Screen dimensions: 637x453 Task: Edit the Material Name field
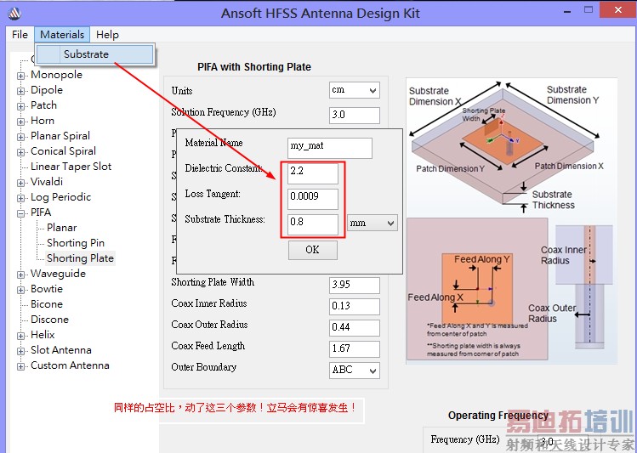[329, 148]
